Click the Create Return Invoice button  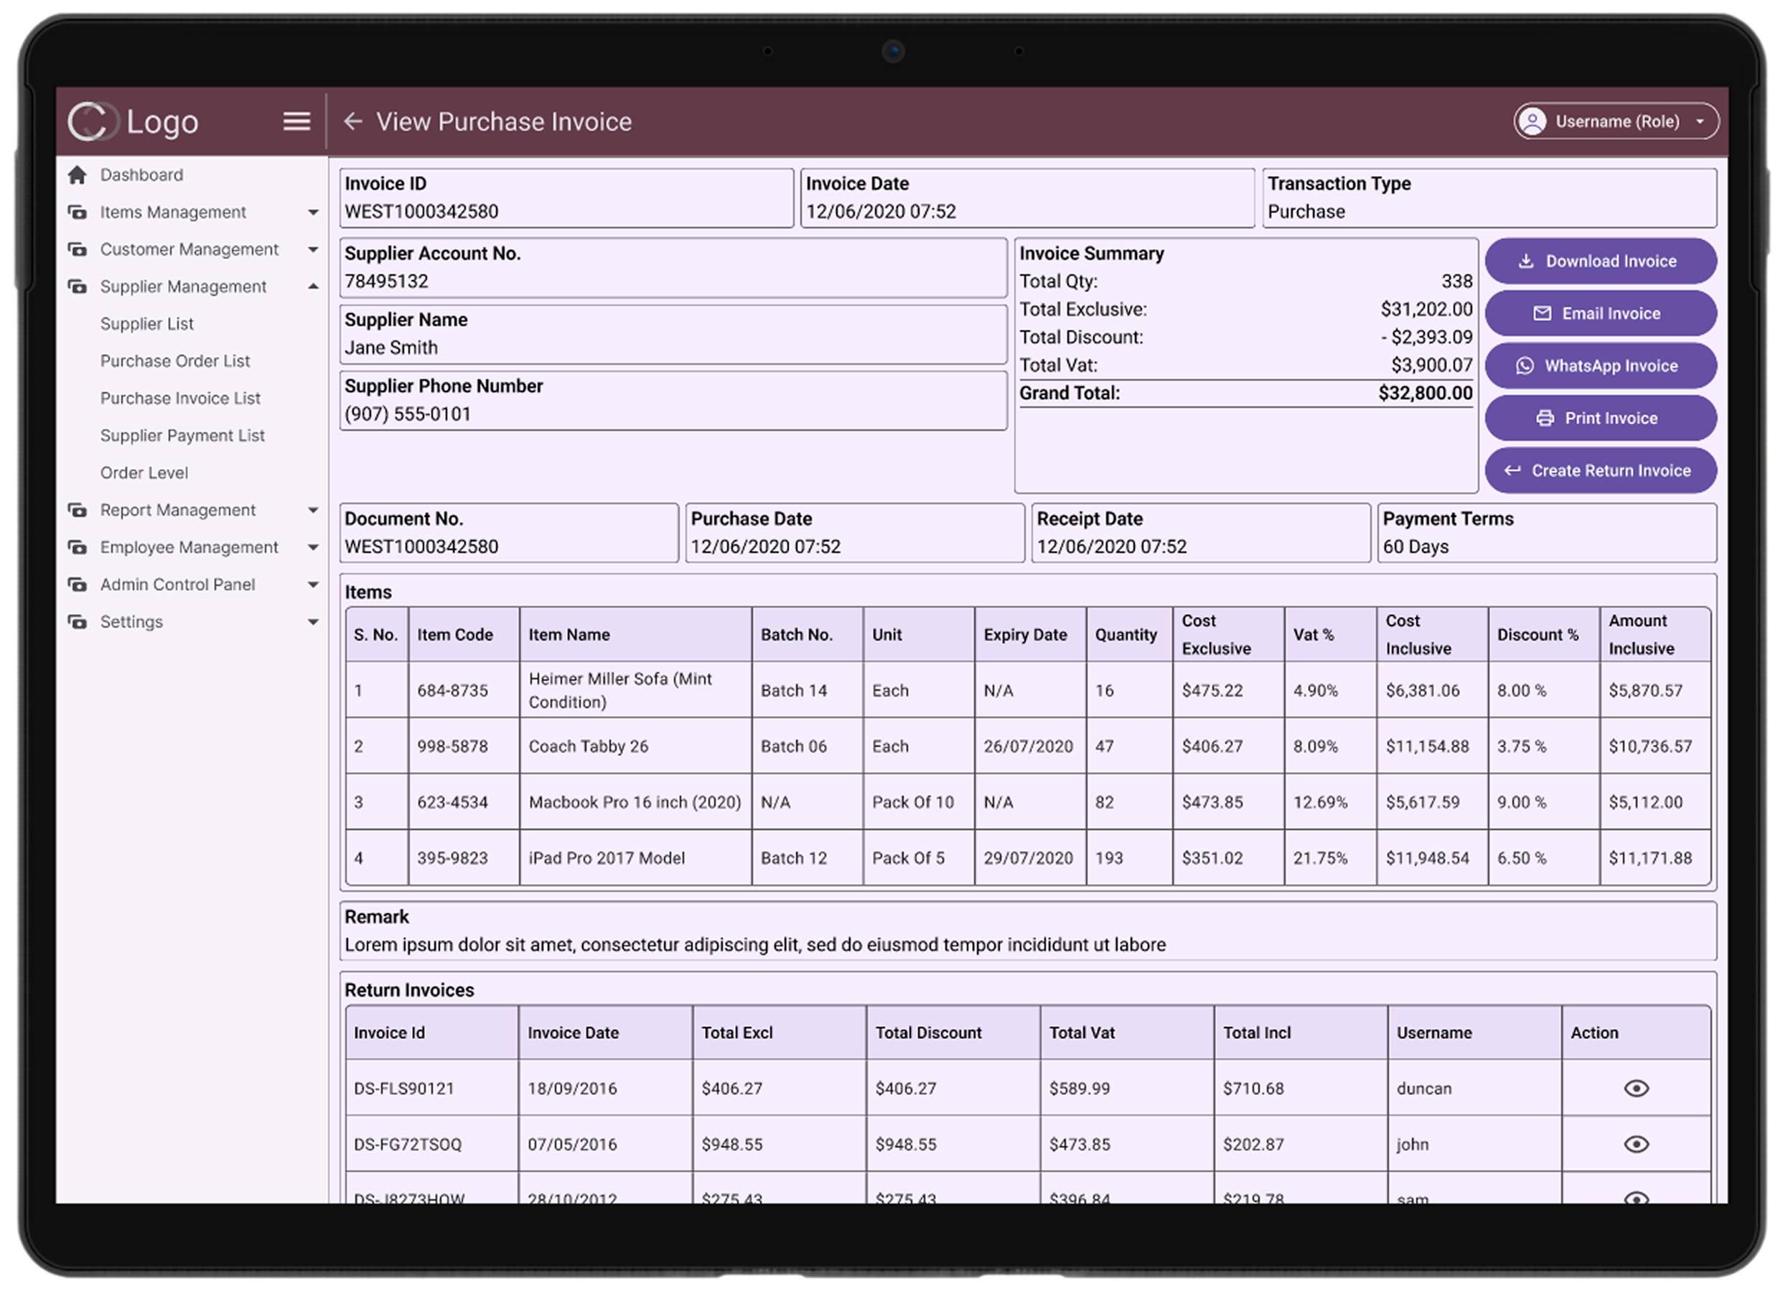(1600, 470)
